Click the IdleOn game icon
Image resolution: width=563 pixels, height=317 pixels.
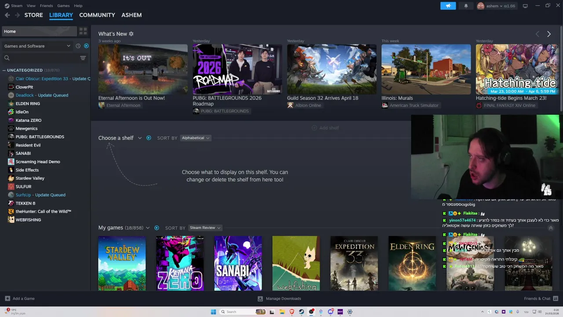pos(11,112)
